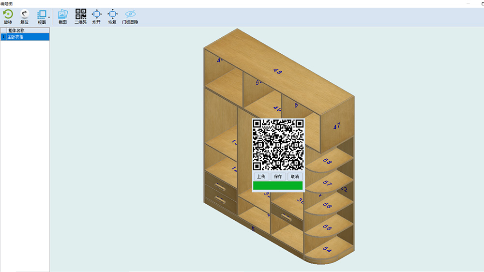The height and width of the screenshot is (272, 484).
Task: Click the 柜体名称 column header
Action: 28,30
